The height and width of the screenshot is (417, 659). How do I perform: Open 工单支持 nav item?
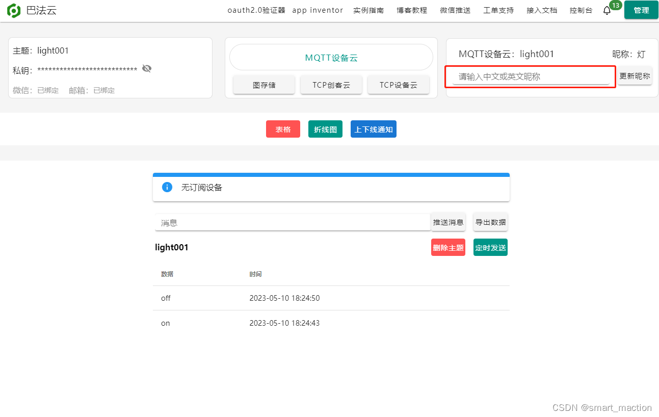pyautogui.click(x=498, y=10)
